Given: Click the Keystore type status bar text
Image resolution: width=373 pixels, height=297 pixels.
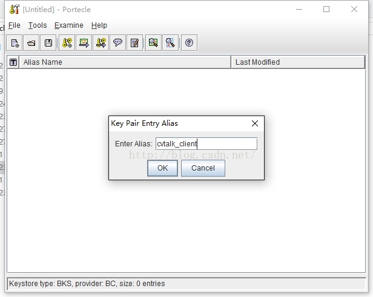Looking at the screenshot, I should click(x=87, y=284).
